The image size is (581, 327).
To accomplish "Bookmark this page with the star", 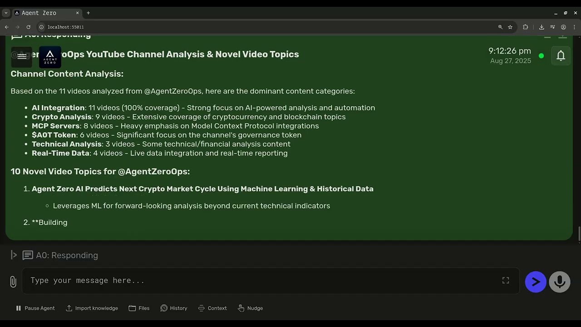I will 510,27.
